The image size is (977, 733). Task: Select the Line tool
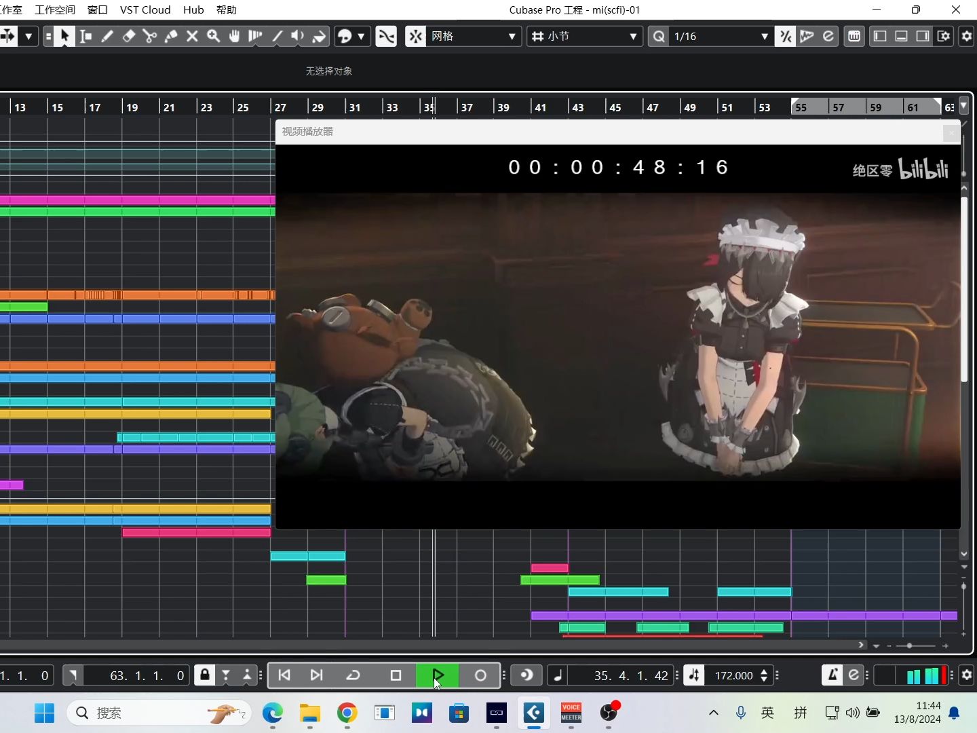click(277, 36)
